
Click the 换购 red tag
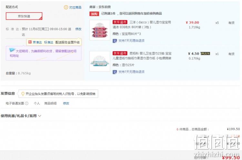pos(94,14)
